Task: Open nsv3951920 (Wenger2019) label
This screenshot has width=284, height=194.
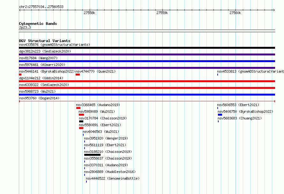Action: click(106, 138)
